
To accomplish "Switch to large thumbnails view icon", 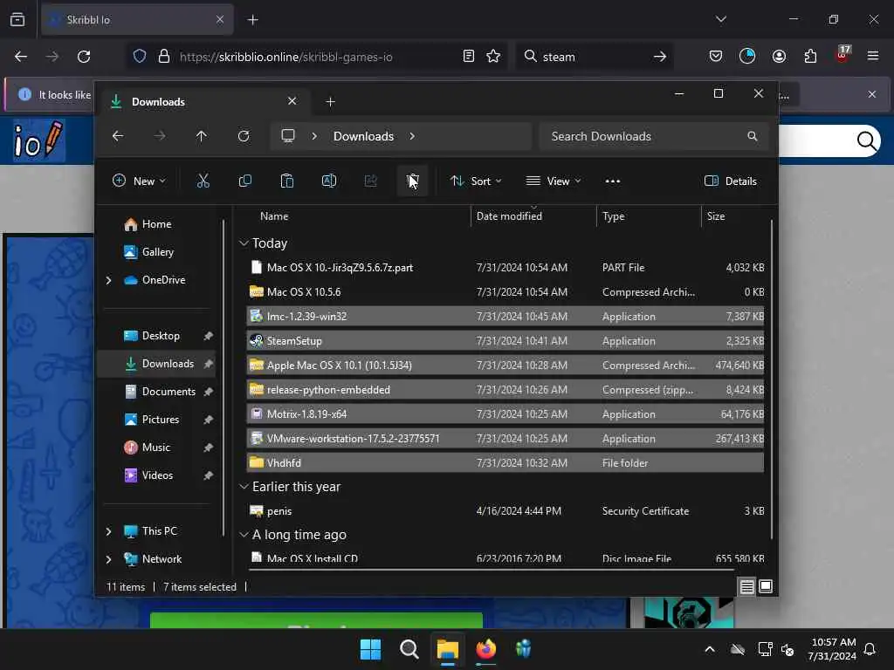I will tap(766, 586).
